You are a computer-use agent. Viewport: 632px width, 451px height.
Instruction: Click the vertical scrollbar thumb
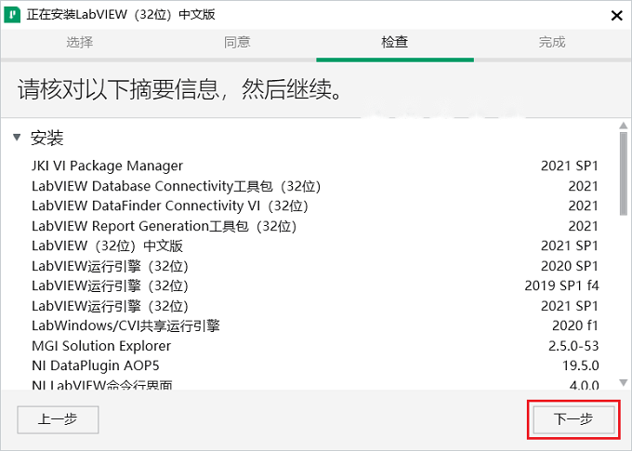point(623,174)
